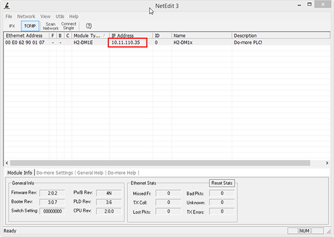Click TX Errors value field
The width and height of the screenshot is (334, 237).
pyautogui.click(x=222, y=211)
